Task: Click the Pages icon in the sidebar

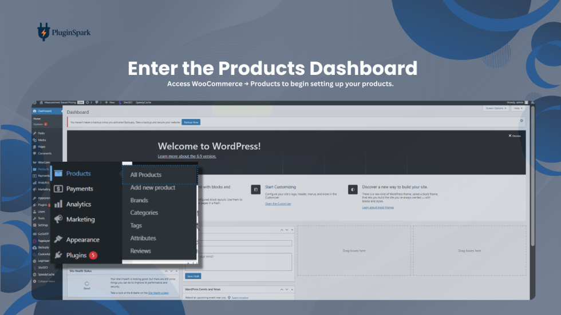Action: pyautogui.click(x=35, y=147)
